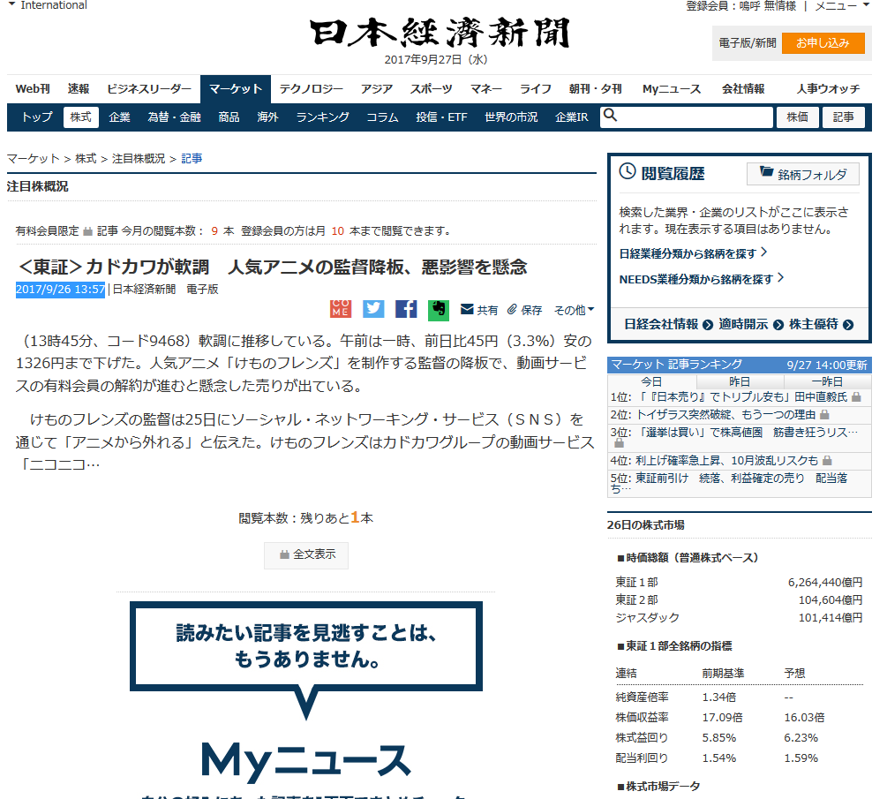Click the paperclip 保存 icon
This screenshot has width=887, height=799.
[512, 310]
